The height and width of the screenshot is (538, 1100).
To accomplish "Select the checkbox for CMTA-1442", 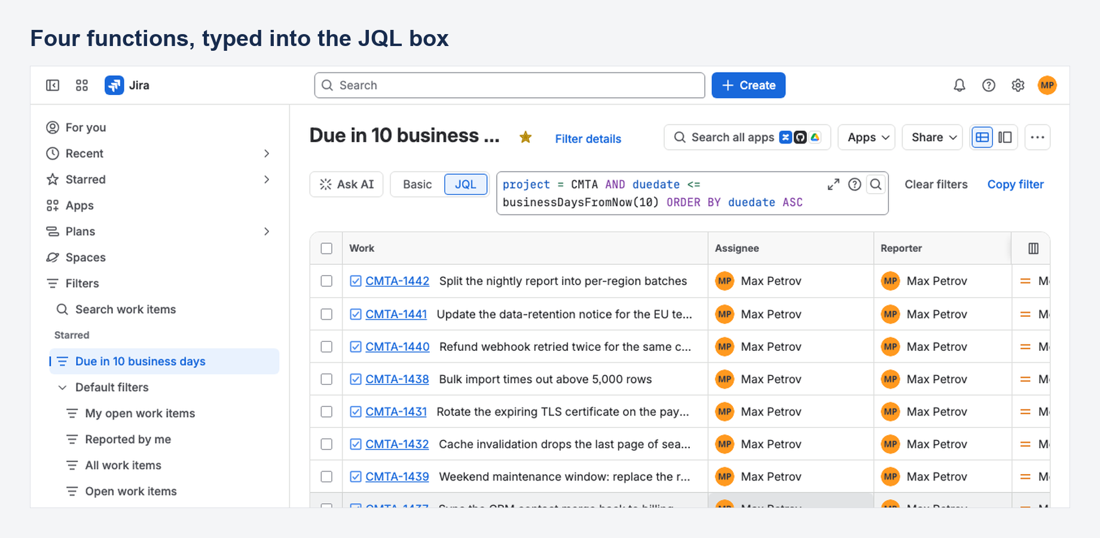I will coord(326,281).
